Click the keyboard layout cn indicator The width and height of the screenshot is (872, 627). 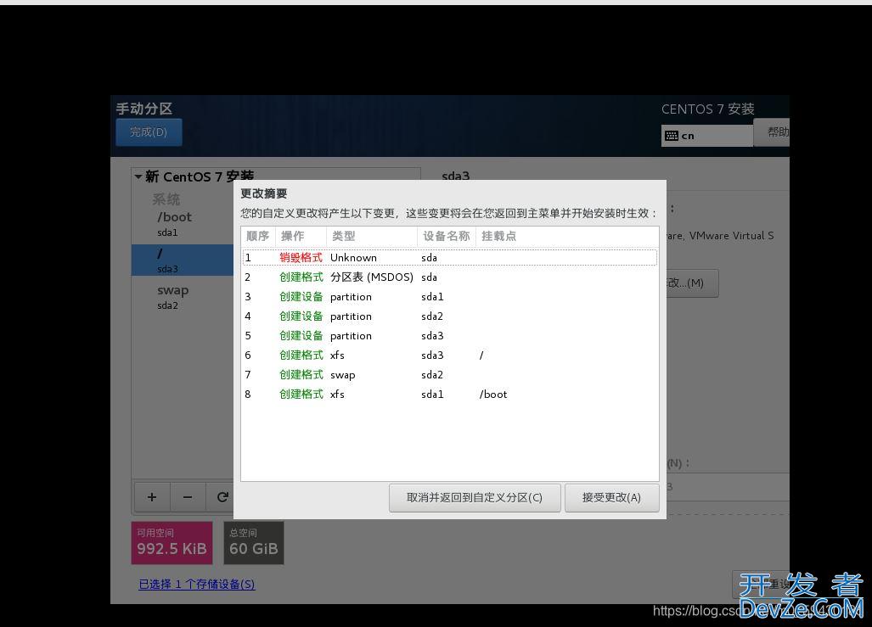(x=706, y=136)
